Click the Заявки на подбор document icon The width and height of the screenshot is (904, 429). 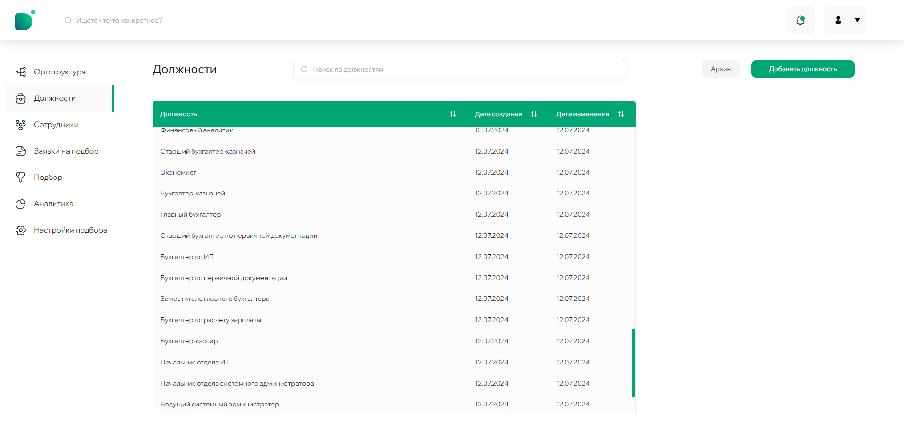tap(21, 151)
